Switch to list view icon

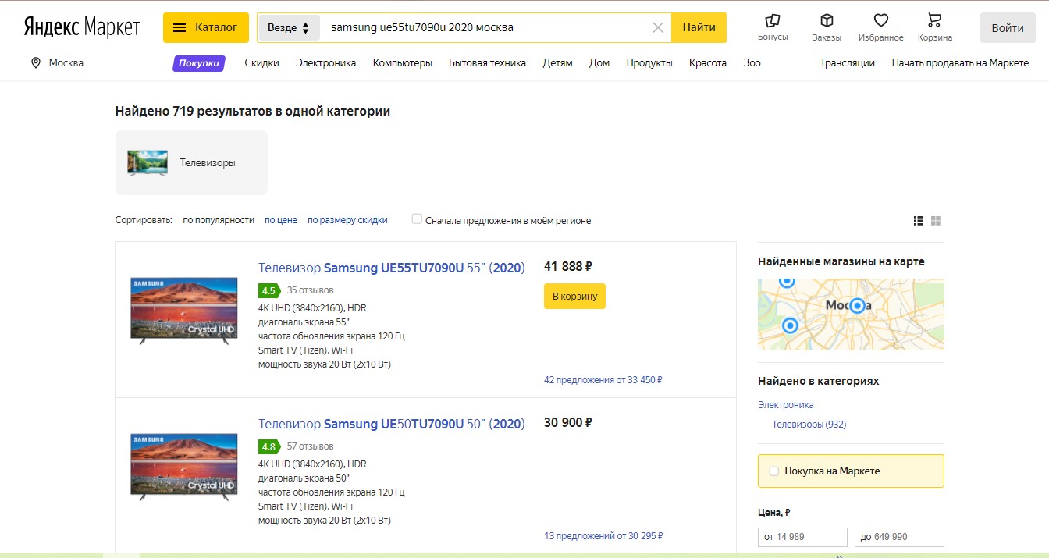[919, 221]
